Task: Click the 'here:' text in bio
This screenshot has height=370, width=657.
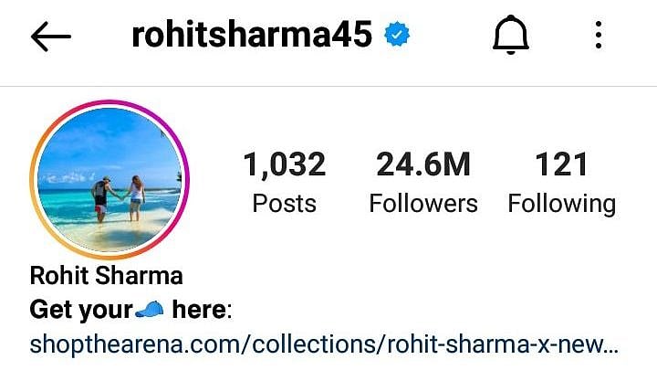Action: coord(202,310)
